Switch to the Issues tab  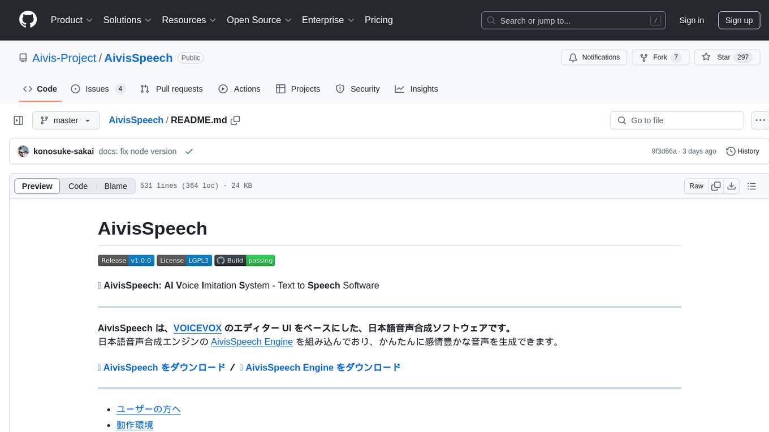(x=98, y=89)
